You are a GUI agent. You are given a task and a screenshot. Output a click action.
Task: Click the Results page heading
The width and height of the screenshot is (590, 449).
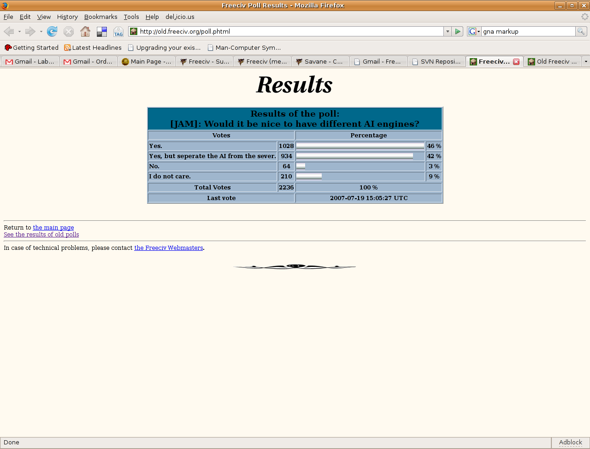295,85
